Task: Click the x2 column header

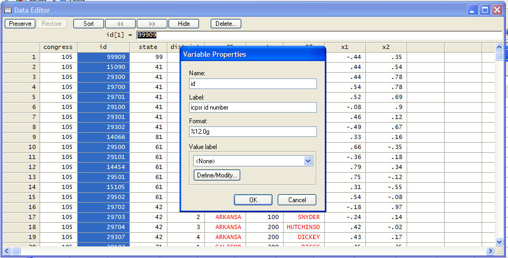Action: pos(386,47)
